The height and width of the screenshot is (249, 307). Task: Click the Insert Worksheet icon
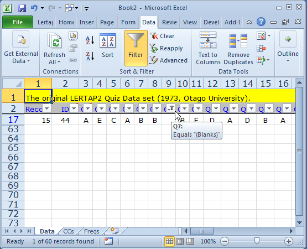pos(115,231)
